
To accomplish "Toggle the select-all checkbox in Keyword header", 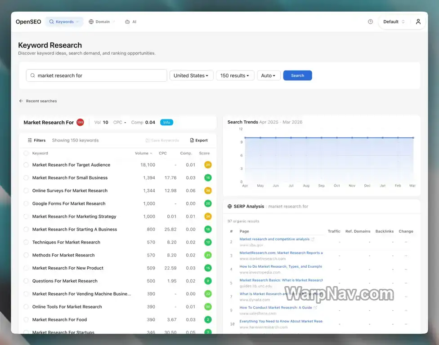I will (x=26, y=153).
